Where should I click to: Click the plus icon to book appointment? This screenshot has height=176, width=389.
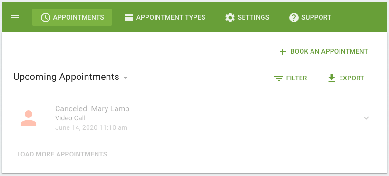pyautogui.click(x=283, y=52)
